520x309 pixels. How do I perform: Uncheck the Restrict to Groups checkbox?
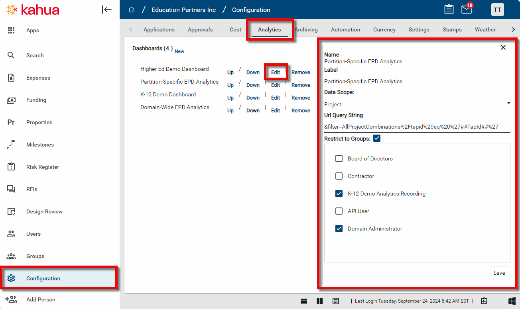pos(377,138)
